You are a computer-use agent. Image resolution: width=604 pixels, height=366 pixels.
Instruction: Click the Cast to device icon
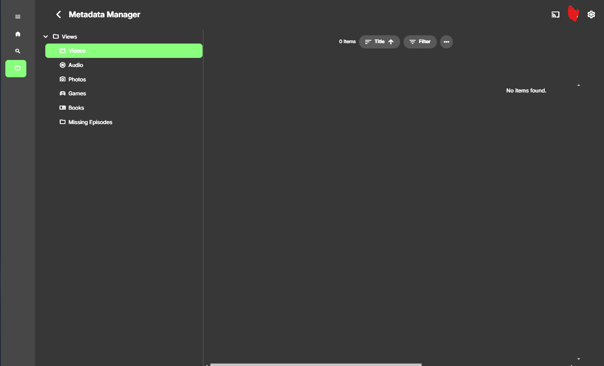pyautogui.click(x=555, y=14)
